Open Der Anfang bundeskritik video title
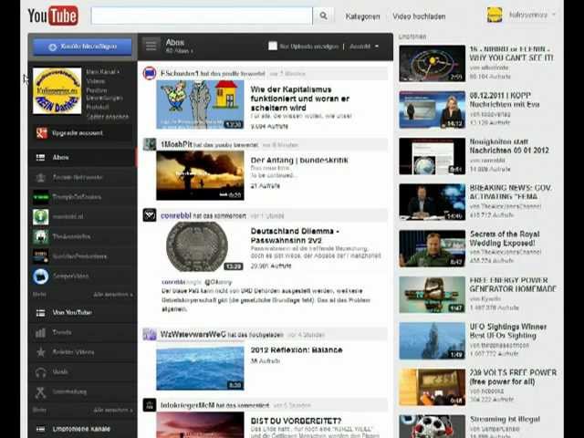This screenshot has height=438, width=584. click(x=299, y=161)
